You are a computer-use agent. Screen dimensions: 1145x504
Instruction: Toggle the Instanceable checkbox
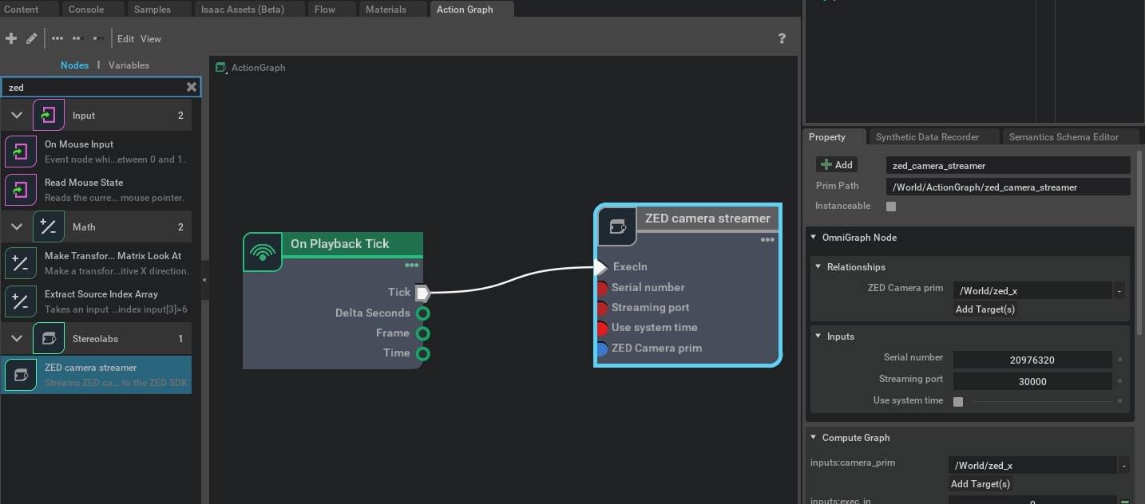tap(891, 207)
